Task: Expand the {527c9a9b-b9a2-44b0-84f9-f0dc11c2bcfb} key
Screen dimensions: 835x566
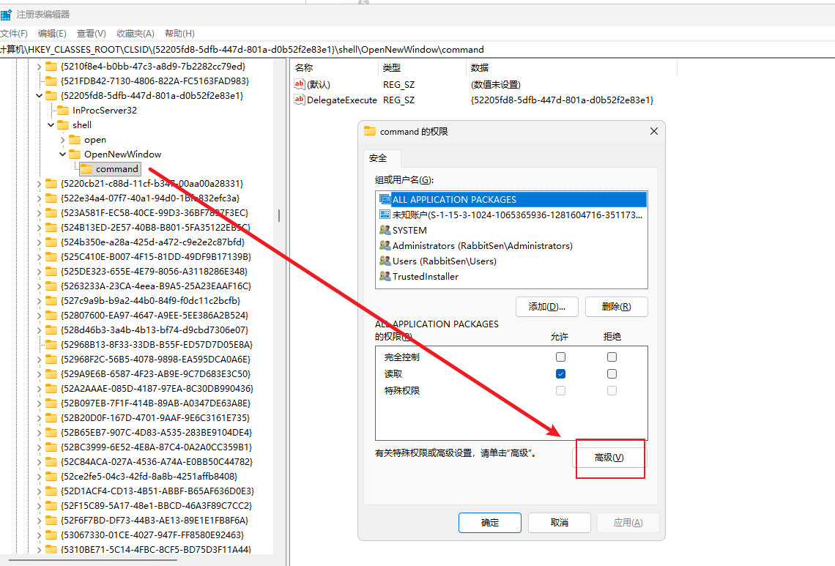Action: 39,301
